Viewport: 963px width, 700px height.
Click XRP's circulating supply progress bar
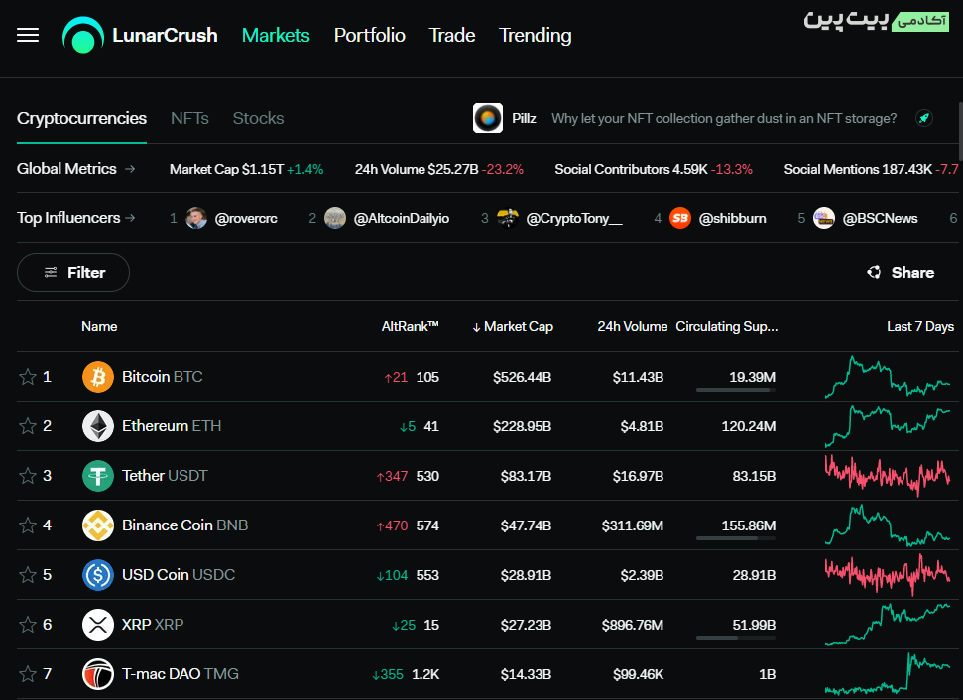[736, 638]
